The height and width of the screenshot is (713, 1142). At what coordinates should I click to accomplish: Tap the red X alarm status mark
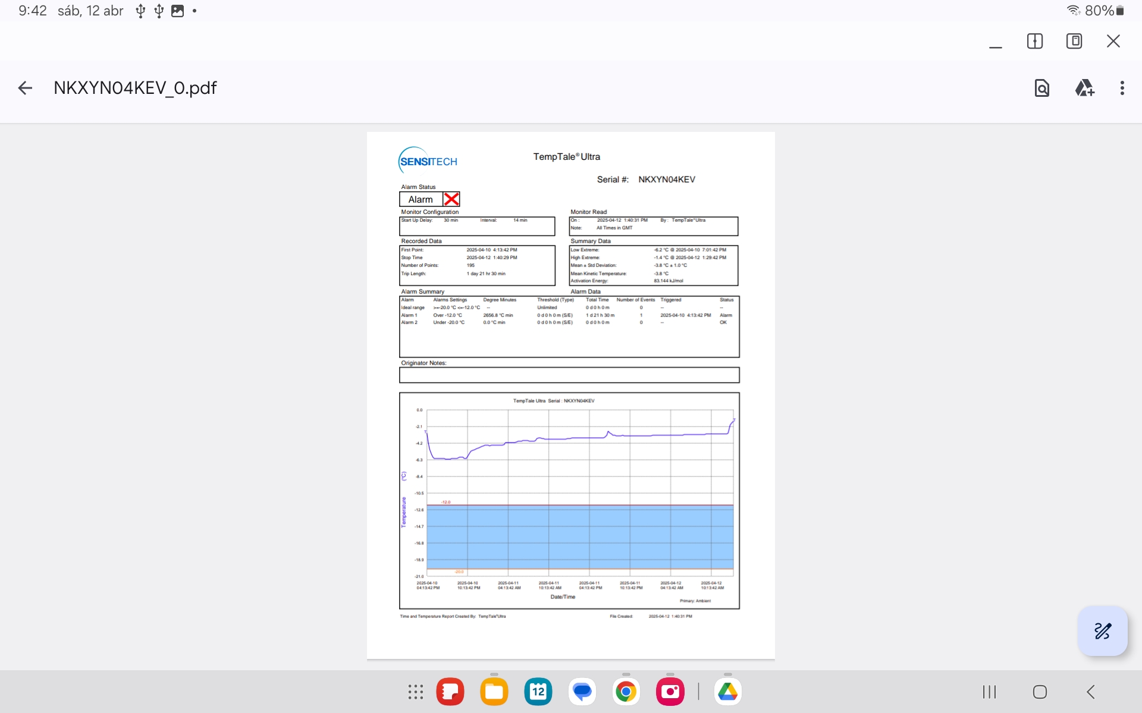click(451, 199)
